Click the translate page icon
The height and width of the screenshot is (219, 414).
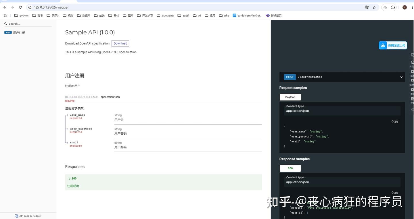click(367, 7)
